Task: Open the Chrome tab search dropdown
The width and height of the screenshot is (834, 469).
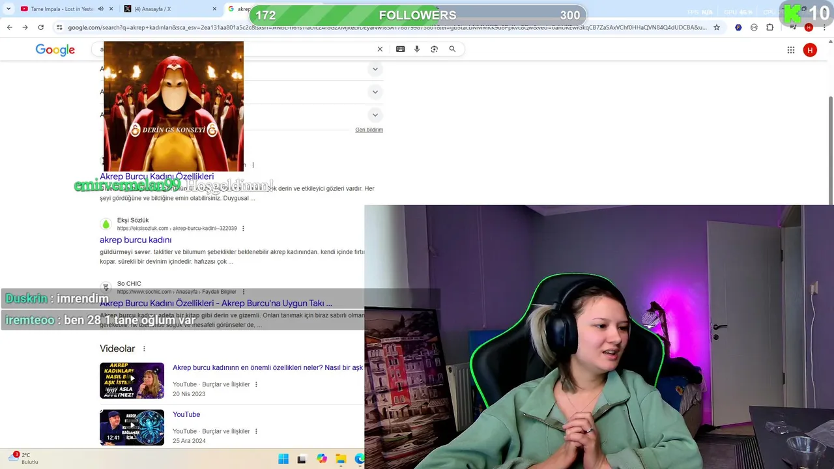Action: point(8,9)
